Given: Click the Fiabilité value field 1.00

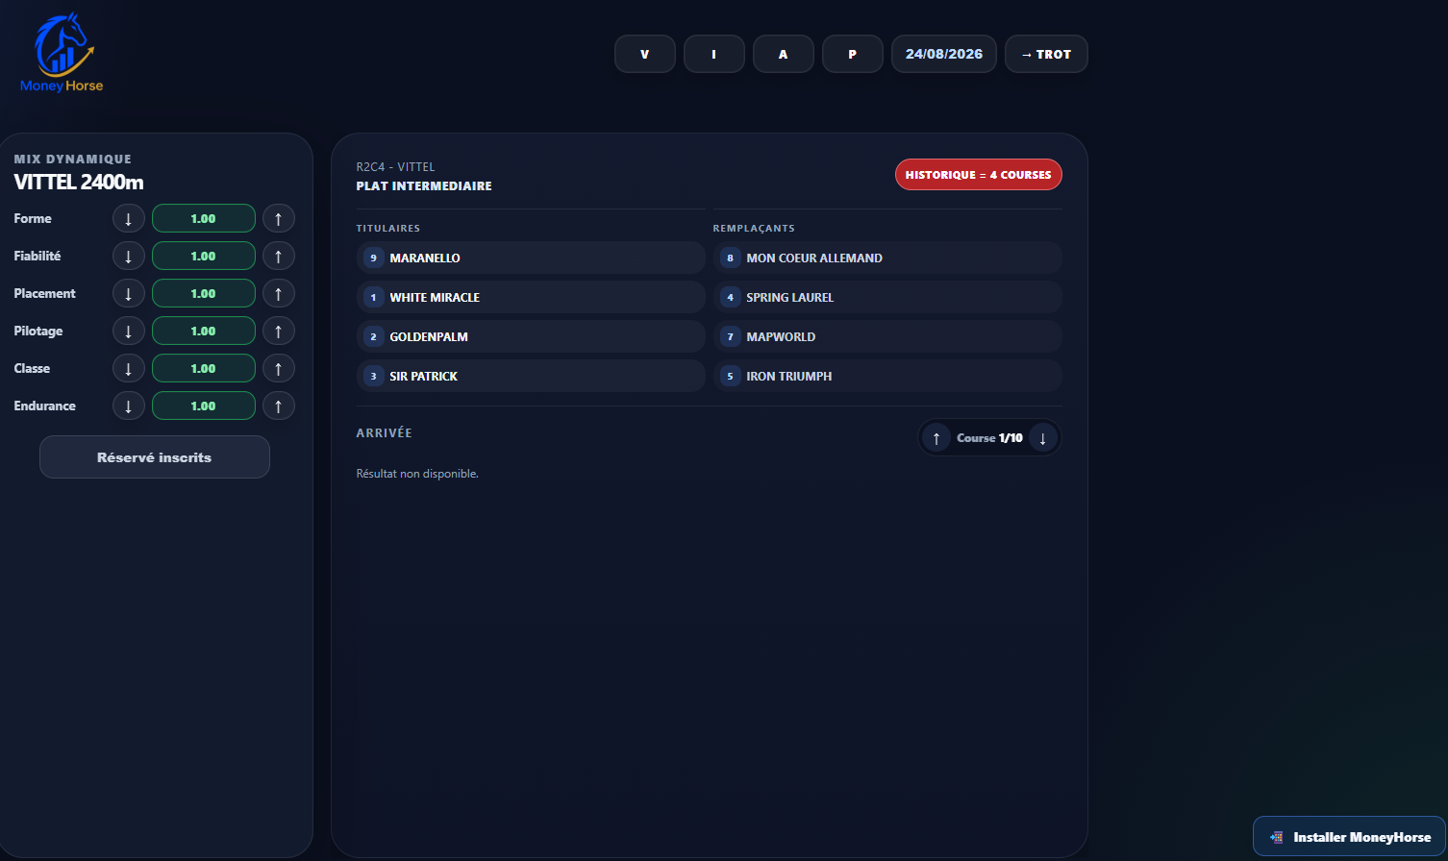Looking at the screenshot, I should [x=204, y=256].
